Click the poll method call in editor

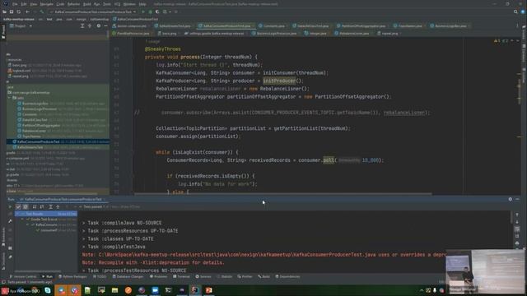(329, 160)
